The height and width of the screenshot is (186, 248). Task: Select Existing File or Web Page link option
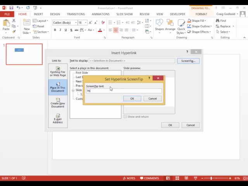[58, 71]
